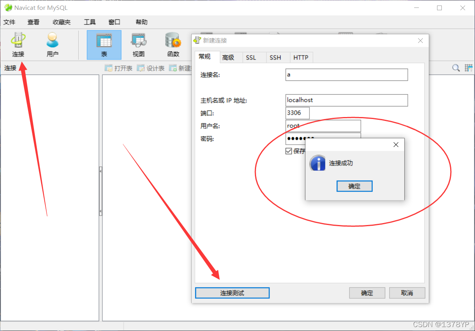Select the 表 (Table) toolbar icon
This screenshot has height=331, width=475.
click(x=104, y=45)
